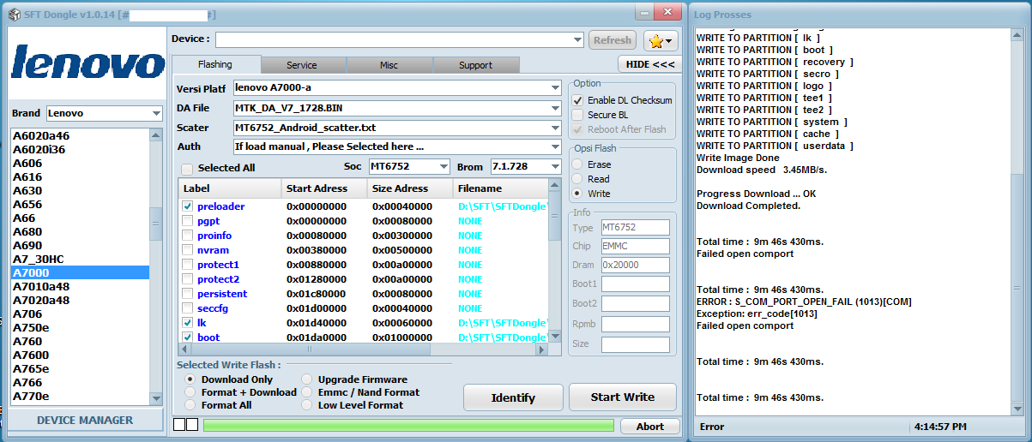The height and width of the screenshot is (442, 1032).
Task: Select model A7_30HC in the list
Action: pos(80,259)
